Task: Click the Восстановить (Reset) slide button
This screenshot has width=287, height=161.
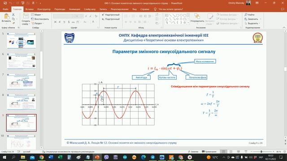Action: coord(40,19)
